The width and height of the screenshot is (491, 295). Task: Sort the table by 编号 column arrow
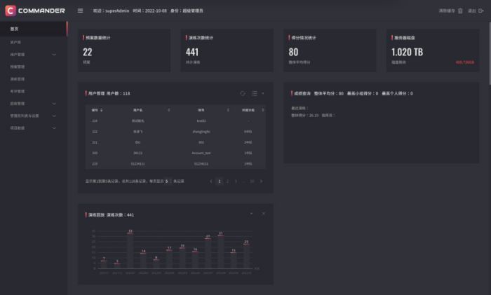(x=102, y=110)
